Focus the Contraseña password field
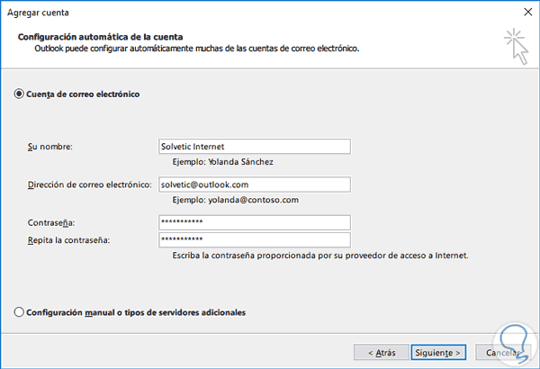The width and height of the screenshot is (540, 369). [x=253, y=222]
